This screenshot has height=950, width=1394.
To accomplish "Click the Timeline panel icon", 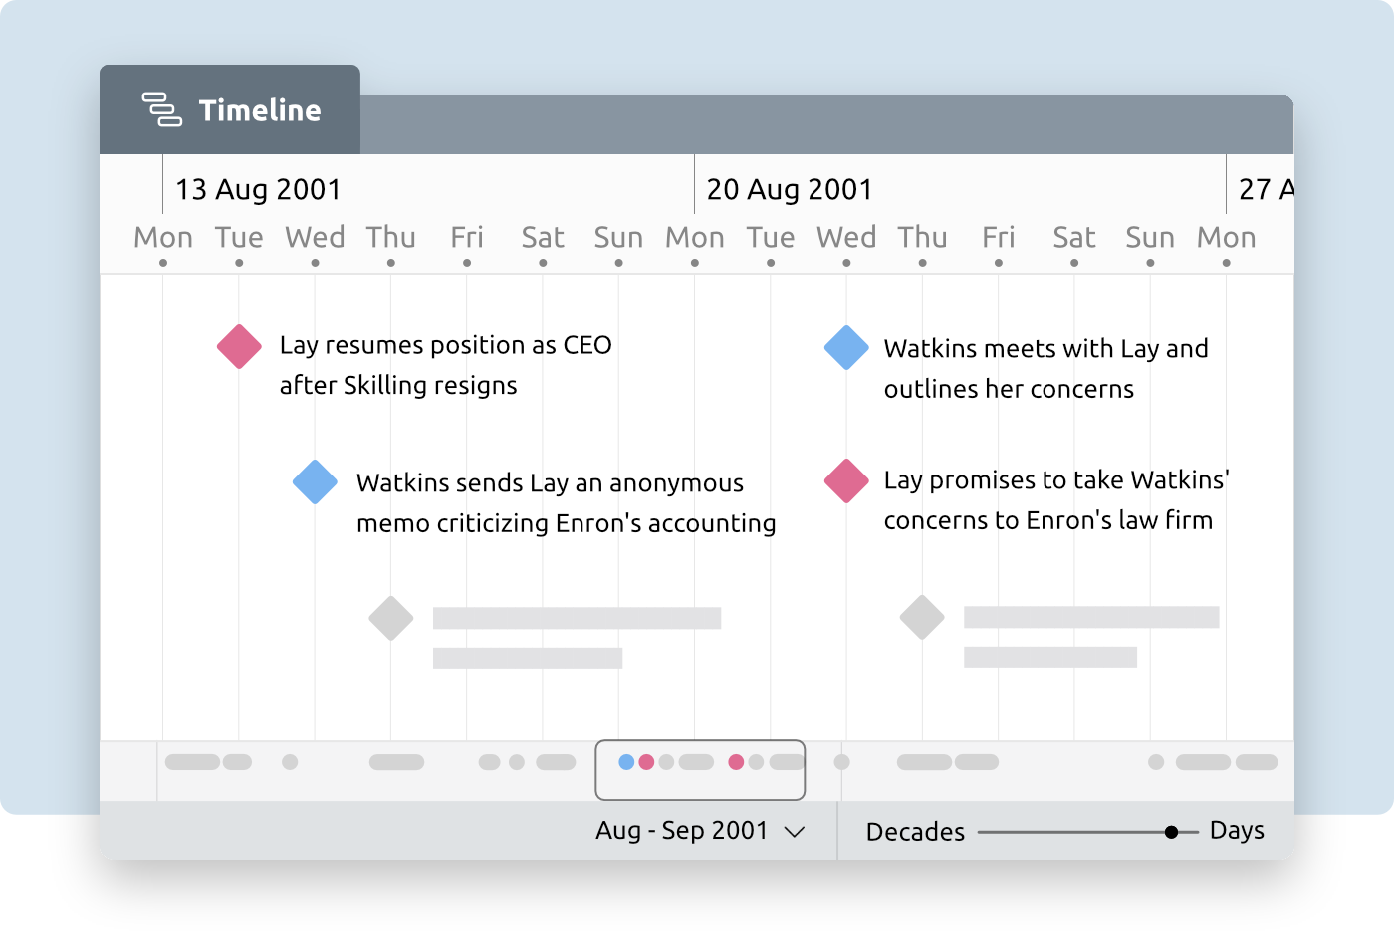I will 161,111.
